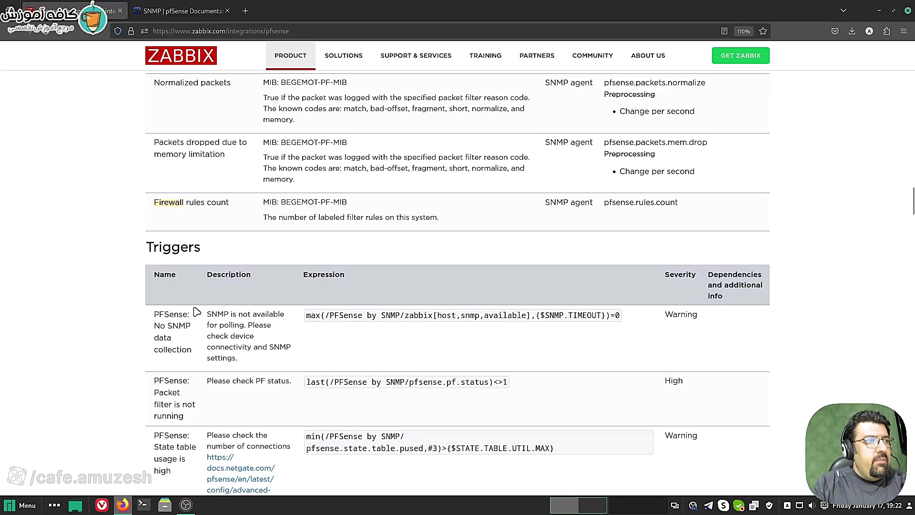Viewport: 915px width, 515px height.
Task: Open the PARTNERS menu
Action: coord(537,55)
